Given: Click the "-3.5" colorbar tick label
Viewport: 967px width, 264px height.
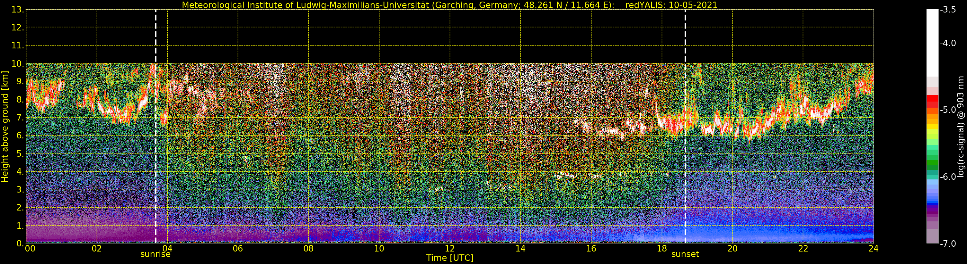Looking at the screenshot, I should 948,10.
